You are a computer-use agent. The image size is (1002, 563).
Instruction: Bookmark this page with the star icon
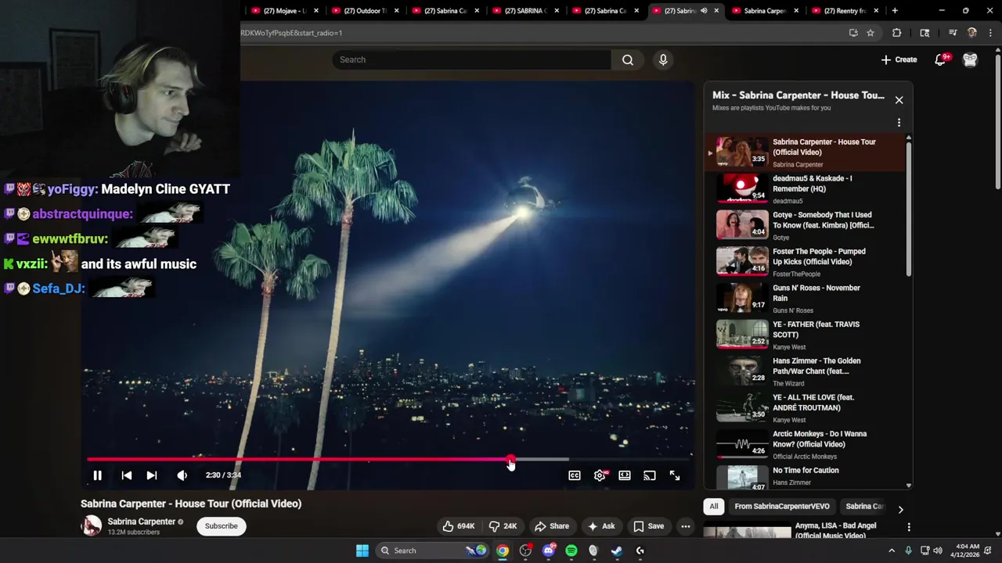point(870,33)
